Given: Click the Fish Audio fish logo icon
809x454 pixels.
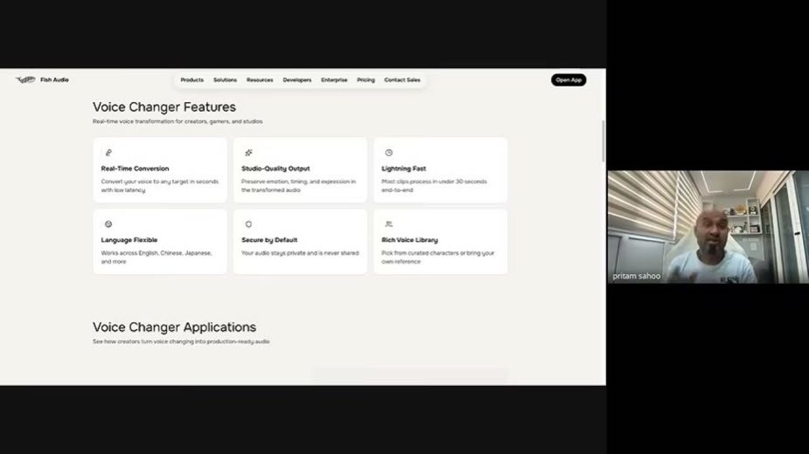Looking at the screenshot, I should (25, 79).
